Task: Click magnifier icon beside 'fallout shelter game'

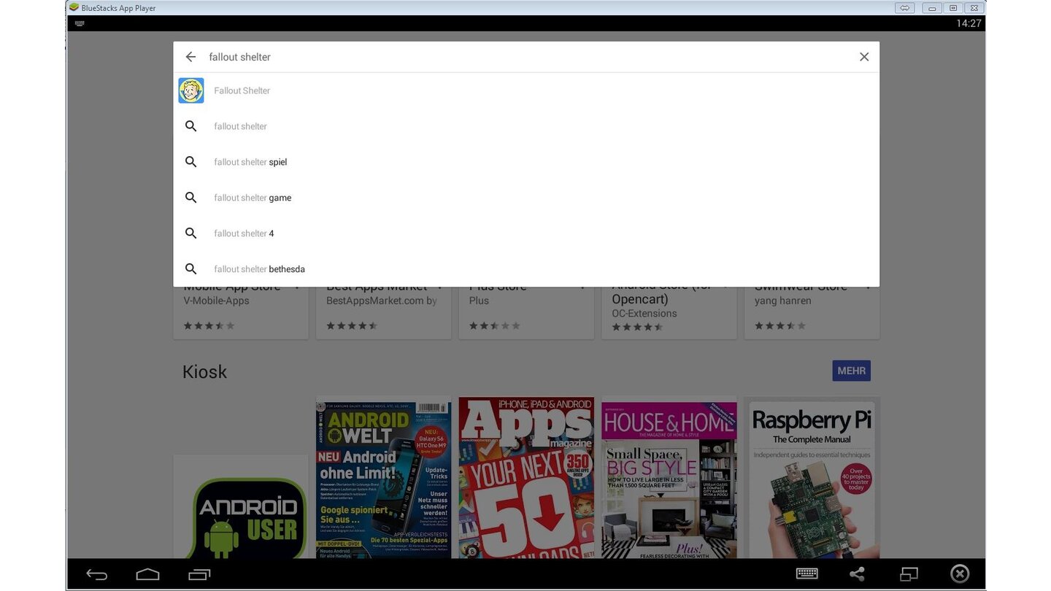Action: click(x=191, y=198)
